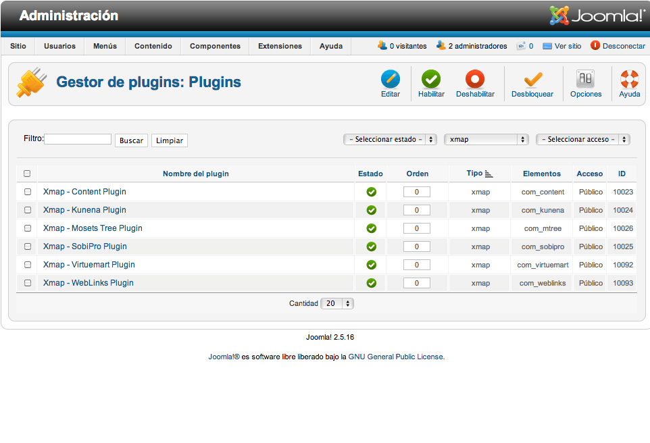
Task: Select checkbox for Xmap - WebLinks Plugin
Action: tap(27, 283)
